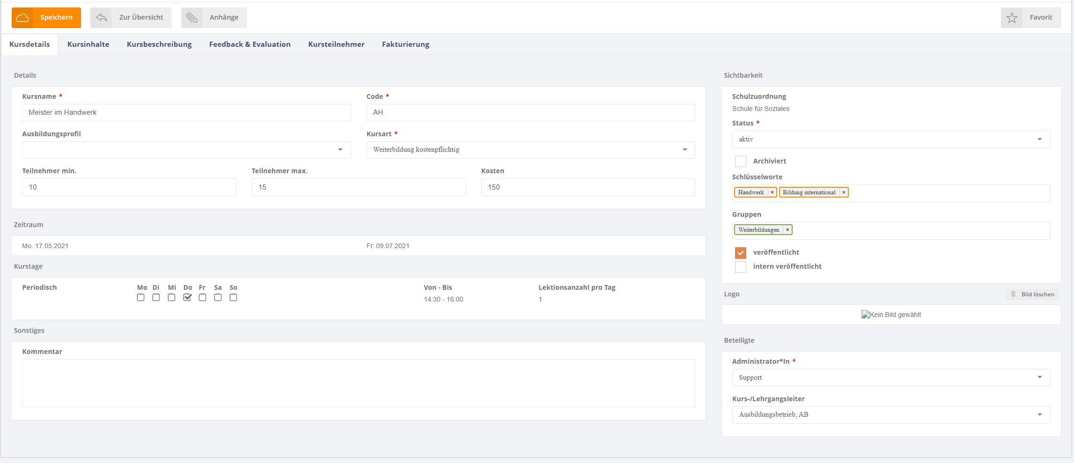1074x463 pixels.
Task: Save the course with Speichern
Action: (x=46, y=18)
